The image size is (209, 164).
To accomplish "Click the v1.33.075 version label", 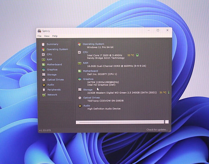I will coord(45,130).
